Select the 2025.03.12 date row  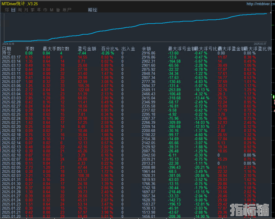(x=11, y=70)
